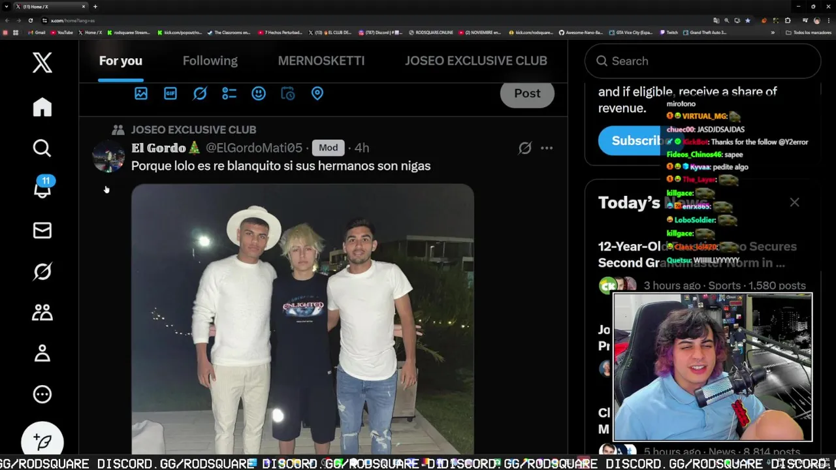Open the tab search dropdown arrow
The image size is (836, 470).
(6, 7)
